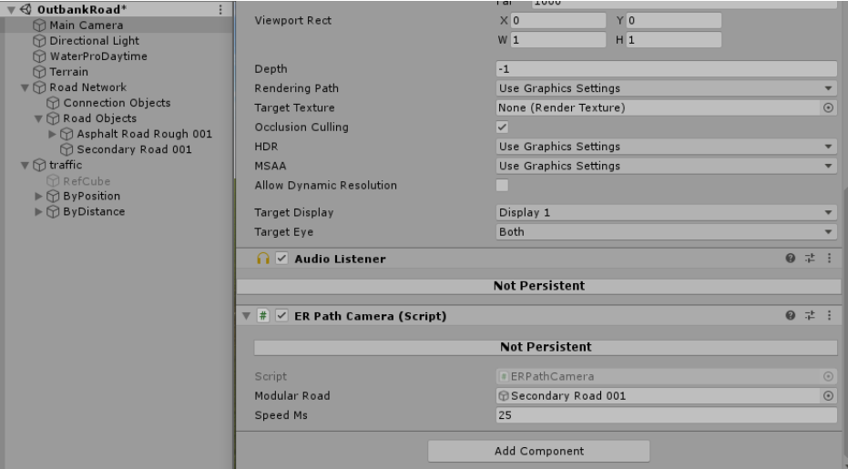Click the Speed Ms input field
The image size is (848, 469).
665,415
